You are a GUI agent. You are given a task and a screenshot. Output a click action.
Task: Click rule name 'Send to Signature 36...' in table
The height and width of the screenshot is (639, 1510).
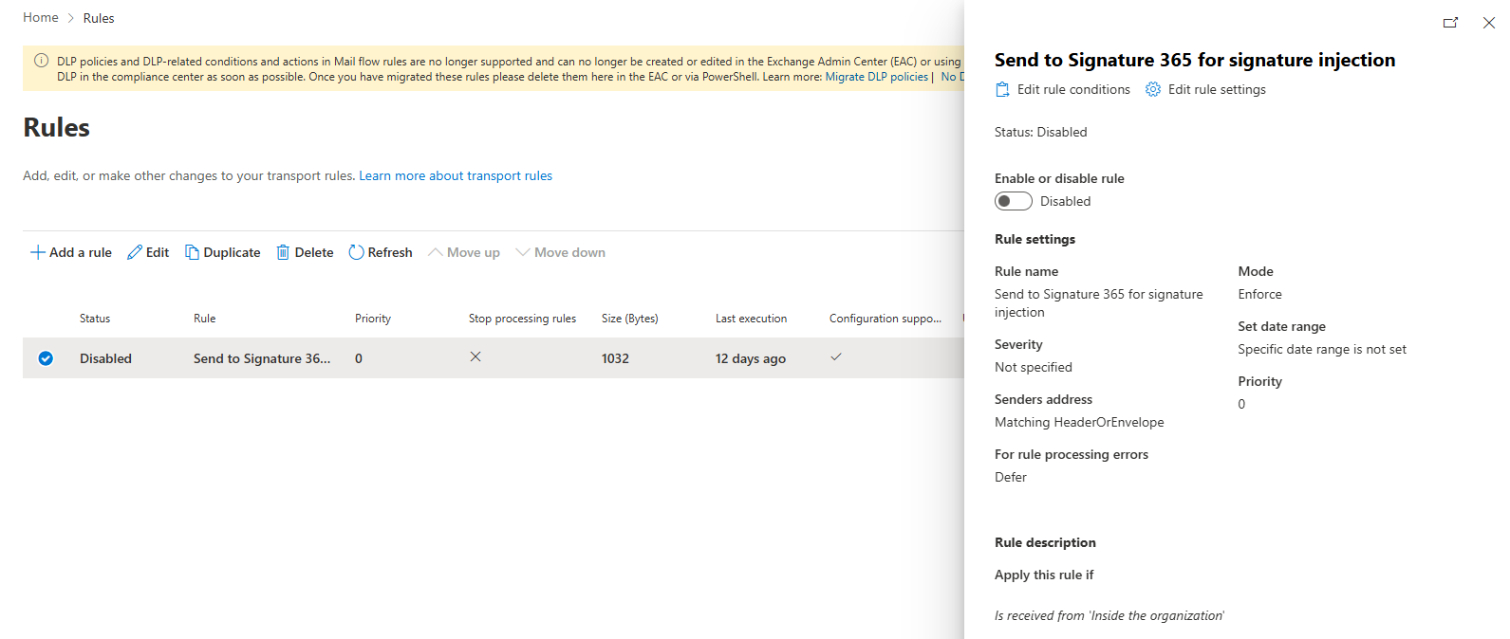[262, 358]
